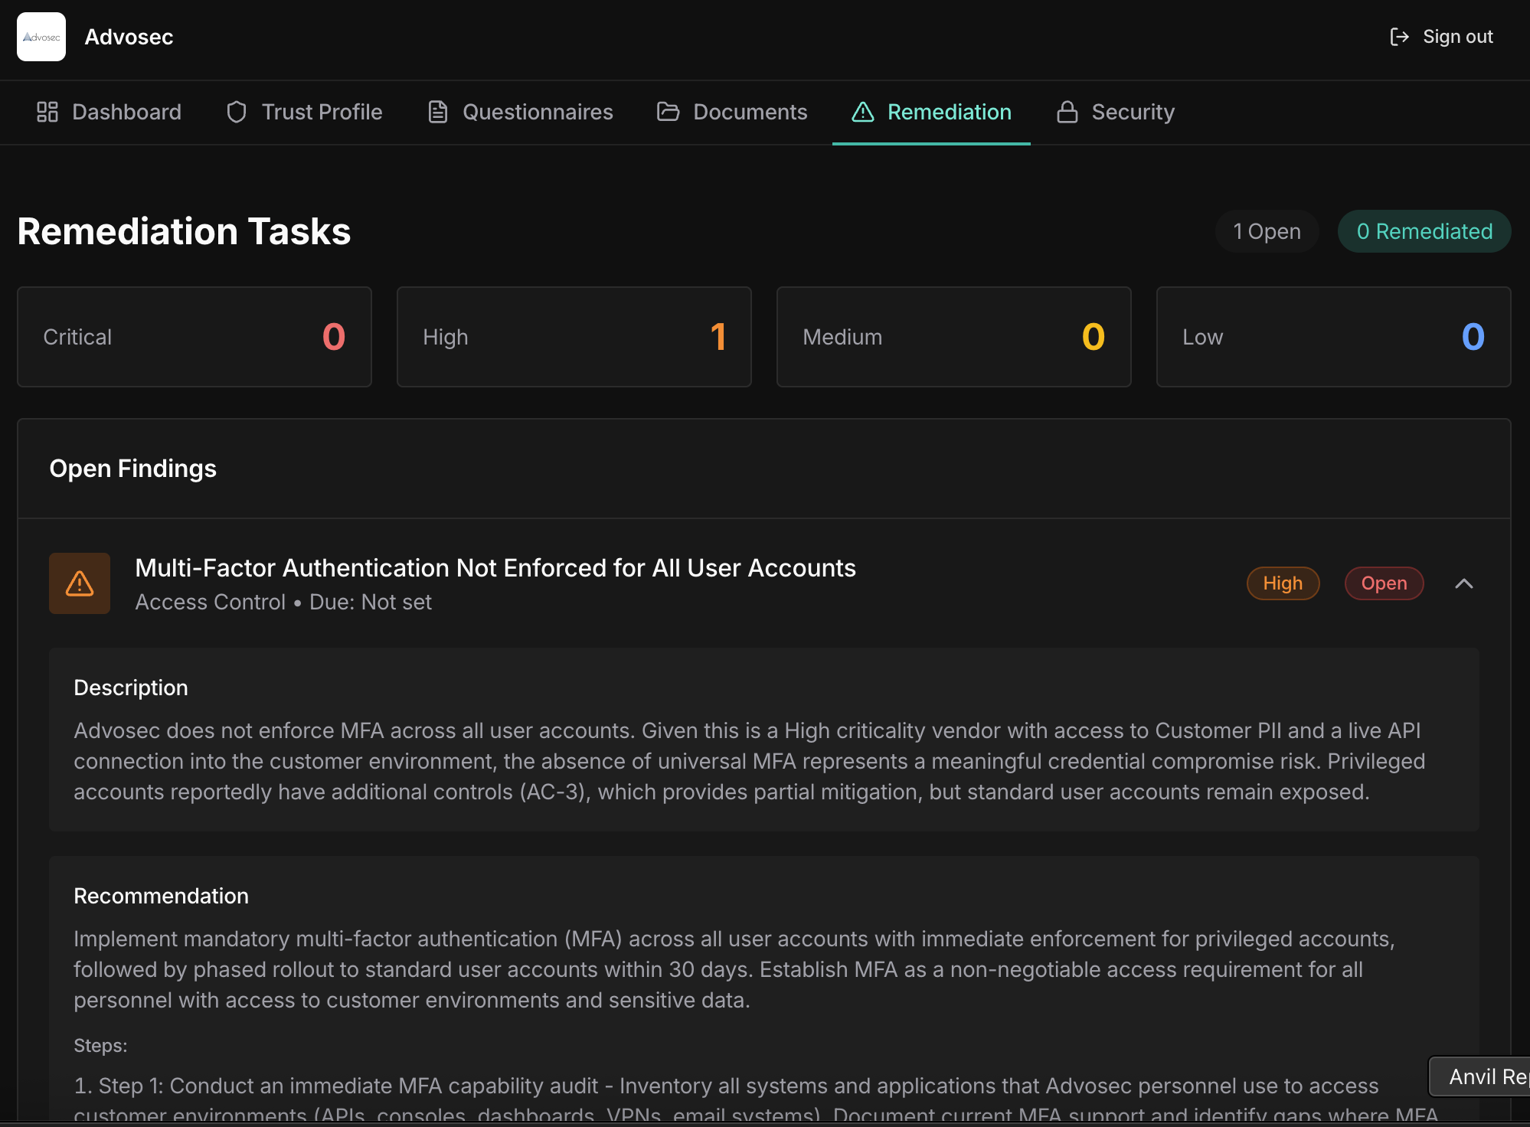Click the High severity badge on the finding
This screenshot has height=1127, width=1530.
1283,583
